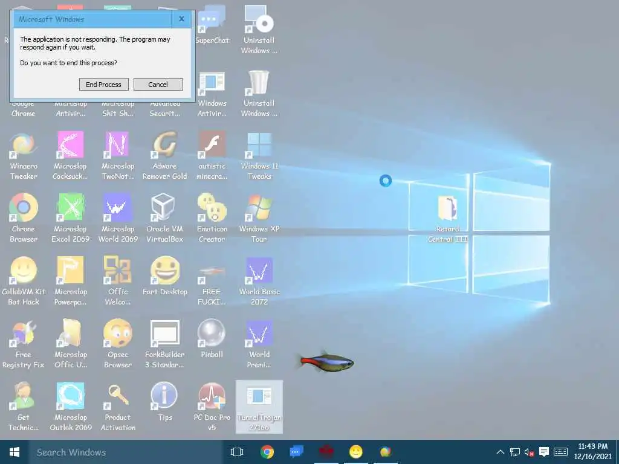This screenshot has height=464, width=619.
Task: Open Product Activation key icon
Action: coord(118,407)
